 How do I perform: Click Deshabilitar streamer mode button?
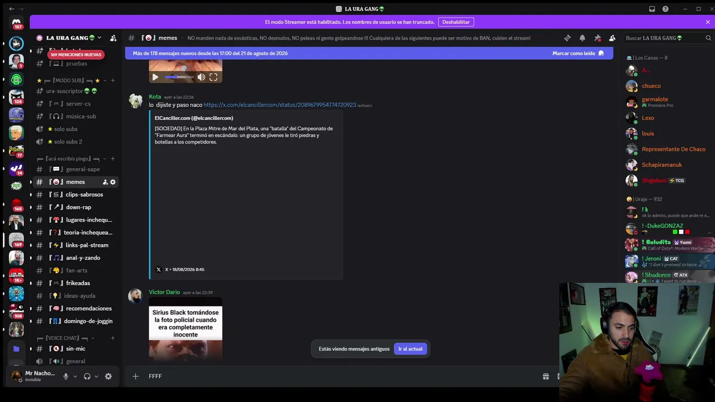456,22
